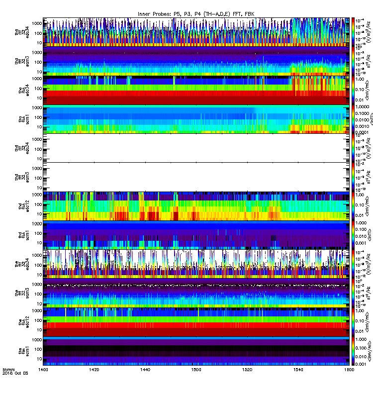Click inside the empty thd fff scm3 panel

[196, 177]
